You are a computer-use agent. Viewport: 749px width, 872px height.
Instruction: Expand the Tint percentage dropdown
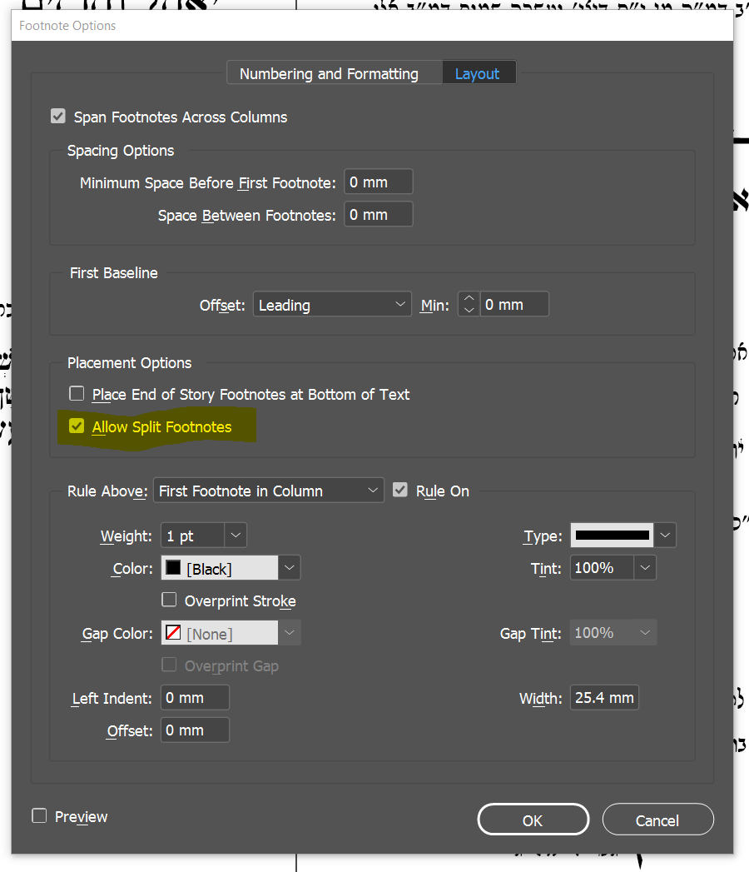[x=645, y=568]
